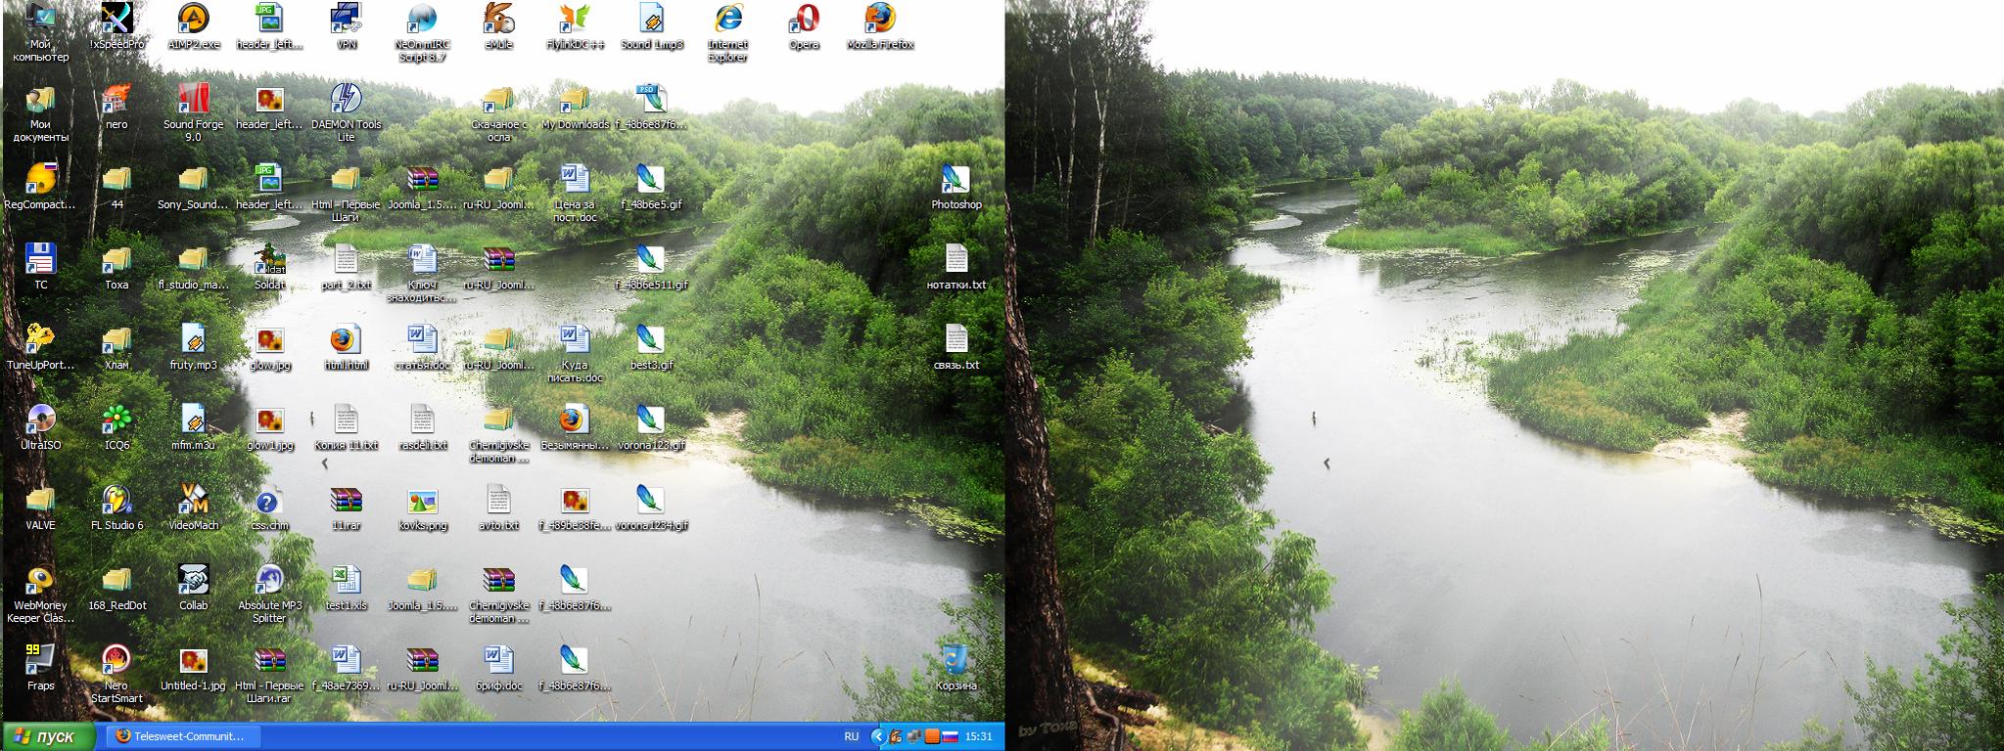2004x751 pixels.
Task: Open the Корзина recycle bin
Action: [x=955, y=661]
